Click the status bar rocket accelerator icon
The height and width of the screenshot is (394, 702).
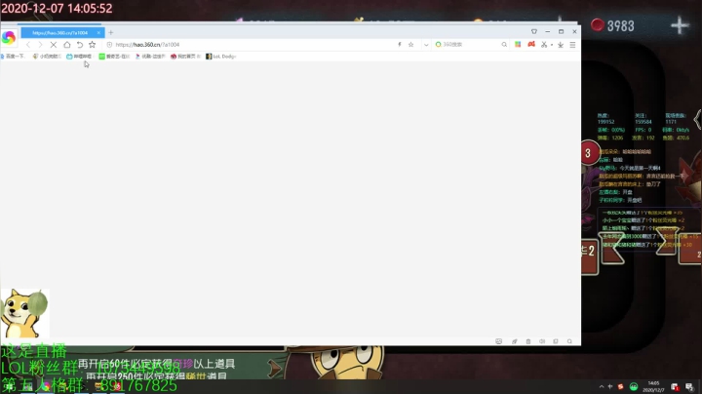click(x=515, y=341)
